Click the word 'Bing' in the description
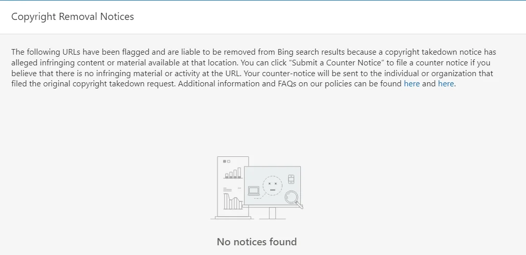 286,52
